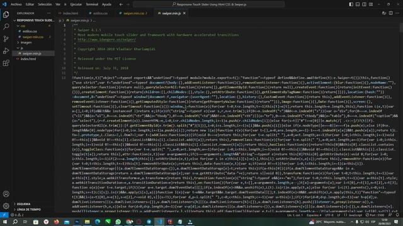Screen dimensions: 403x226
Task: Expand the ESQUEMA section
Action: [33, 204]
